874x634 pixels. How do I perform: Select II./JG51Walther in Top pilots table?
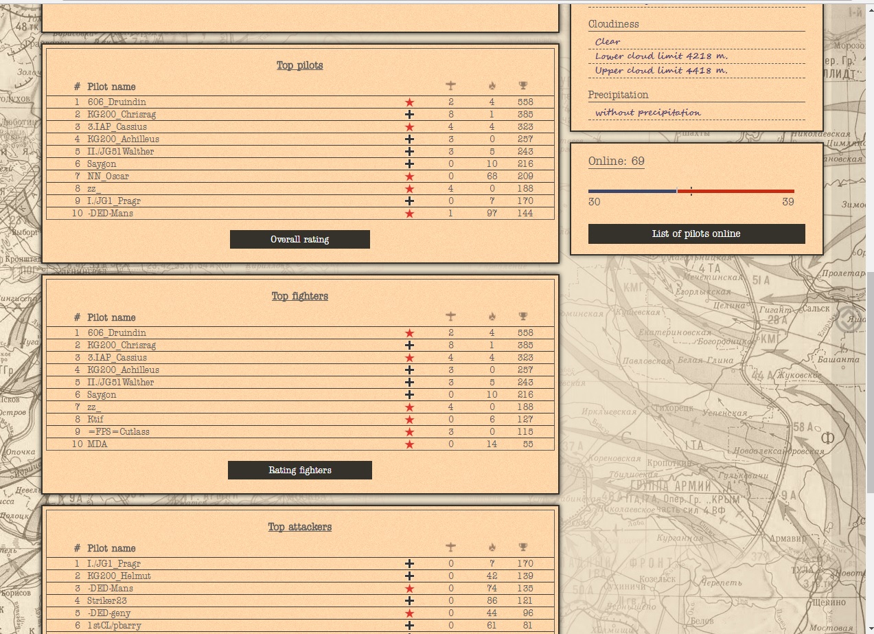[121, 152]
